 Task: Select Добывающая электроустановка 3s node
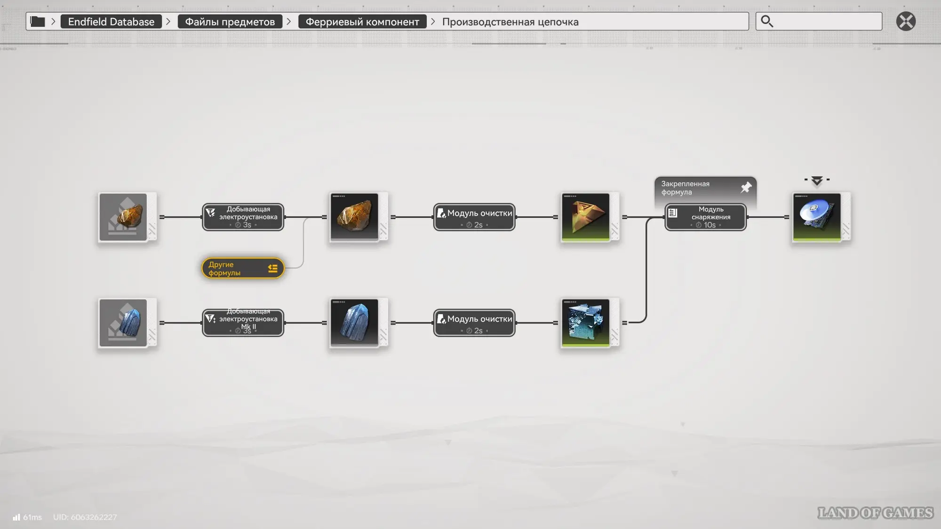tap(243, 217)
